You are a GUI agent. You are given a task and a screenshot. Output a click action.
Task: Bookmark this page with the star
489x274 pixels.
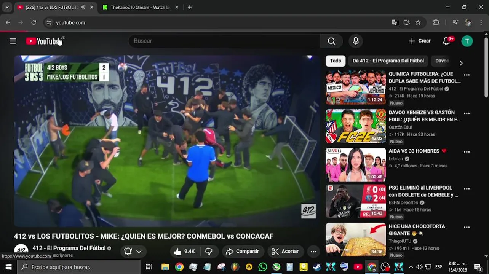(x=418, y=22)
